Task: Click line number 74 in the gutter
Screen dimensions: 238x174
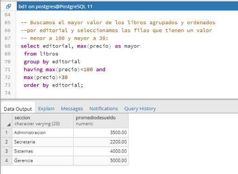Action: point(7,93)
